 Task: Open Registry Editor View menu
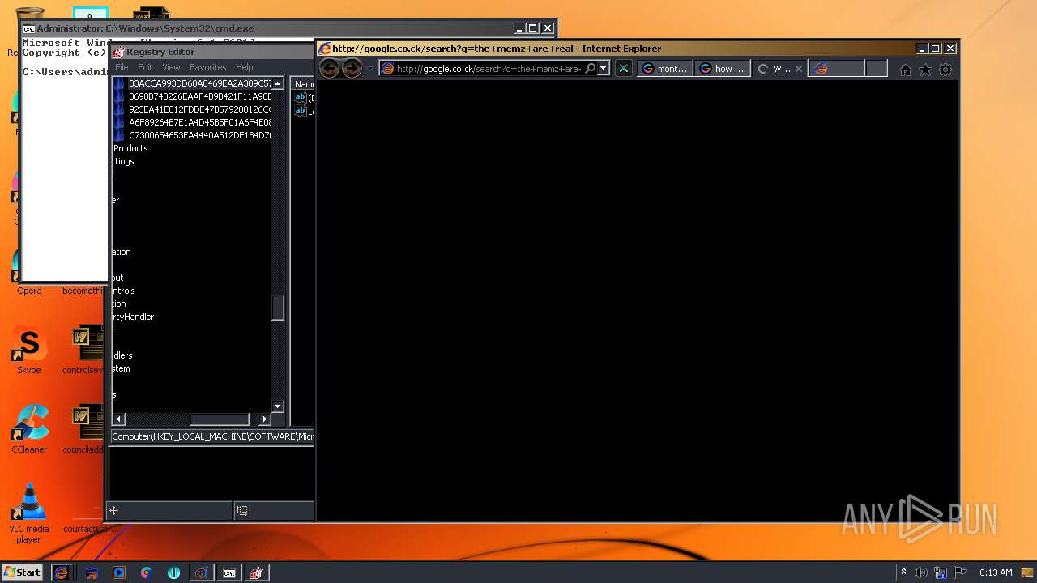pyautogui.click(x=171, y=67)
